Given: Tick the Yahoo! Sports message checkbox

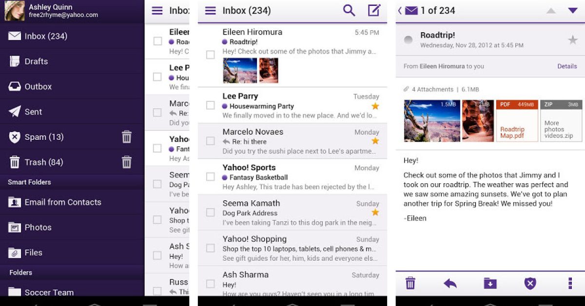Looking at the screenshot, I should (x=211, y=176).
